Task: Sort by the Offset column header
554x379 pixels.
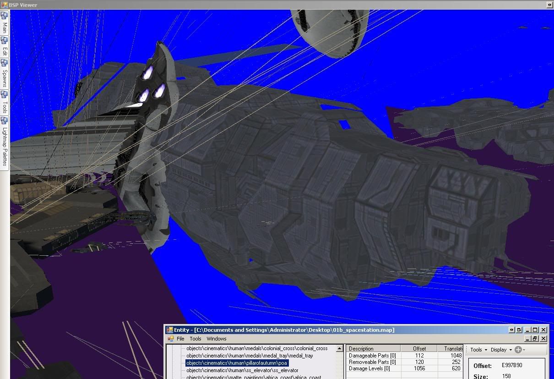Action: (419, 349)
